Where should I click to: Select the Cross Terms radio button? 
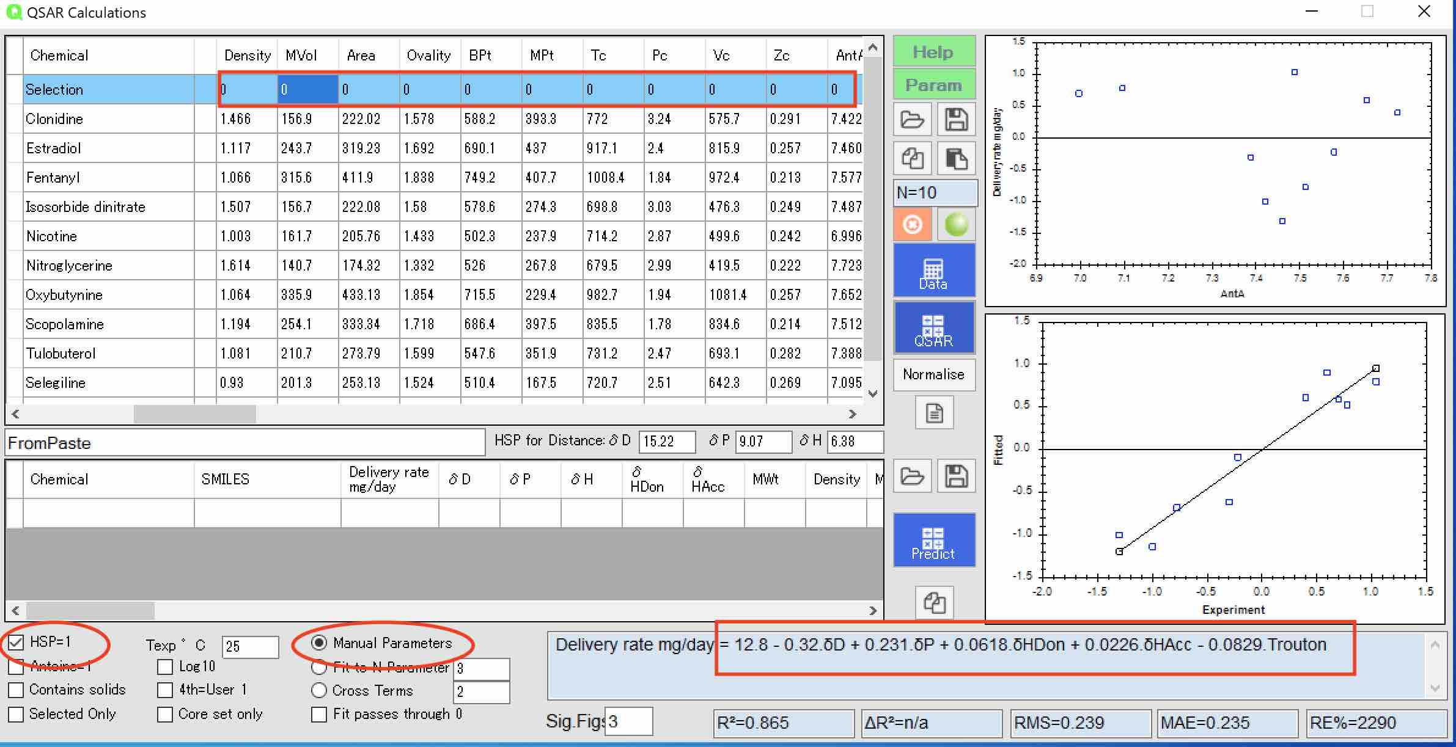click(x=319, y=691)
